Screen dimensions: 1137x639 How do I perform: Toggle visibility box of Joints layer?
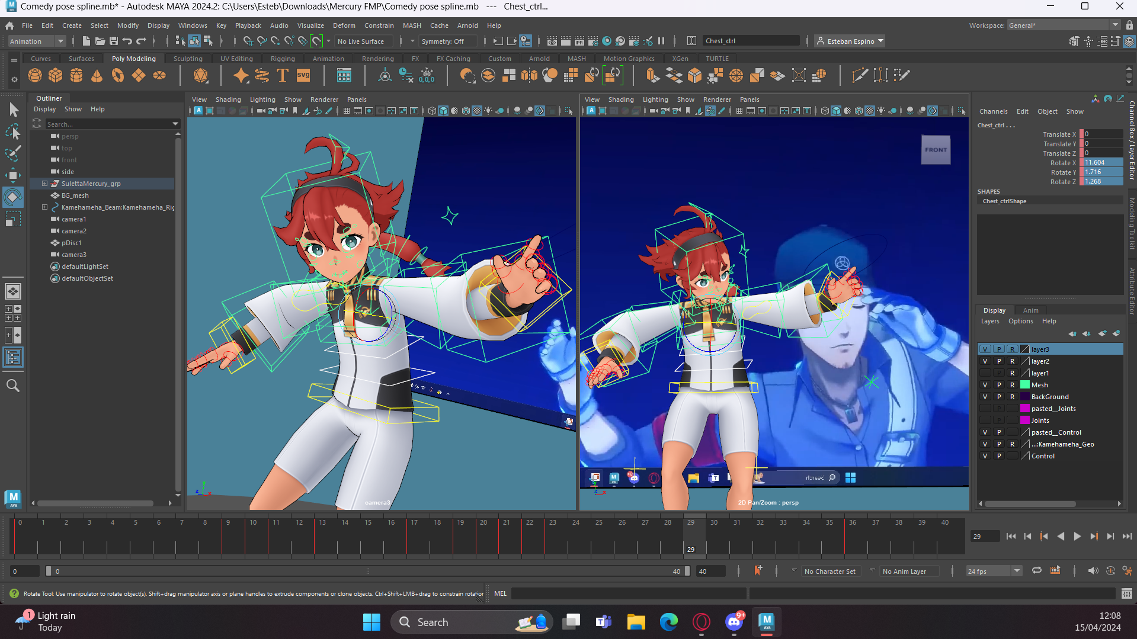tap(985, 420)
